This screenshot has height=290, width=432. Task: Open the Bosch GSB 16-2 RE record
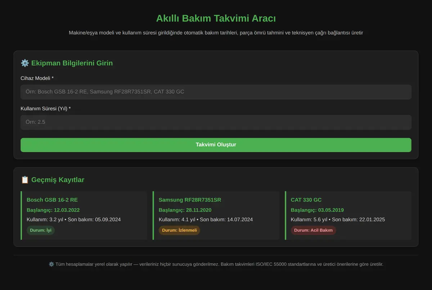click(x=84, y=216)
